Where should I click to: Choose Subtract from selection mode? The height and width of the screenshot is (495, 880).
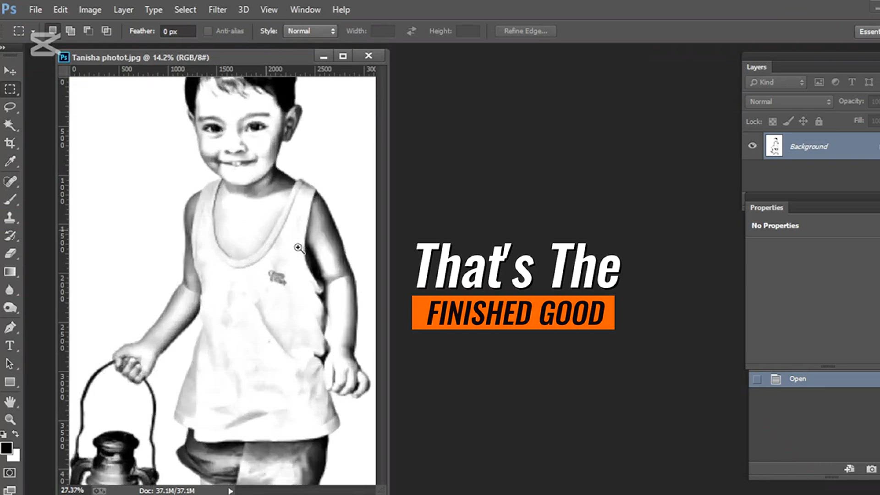(x=88, y=31)
